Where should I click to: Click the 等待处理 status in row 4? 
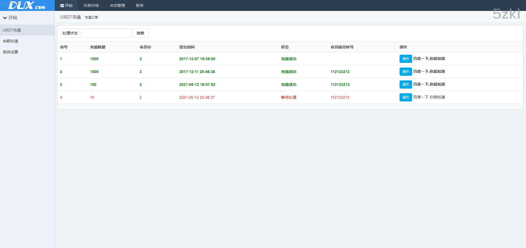tap(288, 97)
